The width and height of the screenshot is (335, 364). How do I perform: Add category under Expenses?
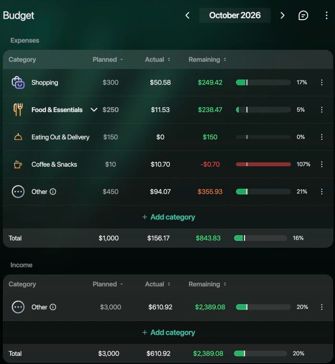[x=168, y=217]
